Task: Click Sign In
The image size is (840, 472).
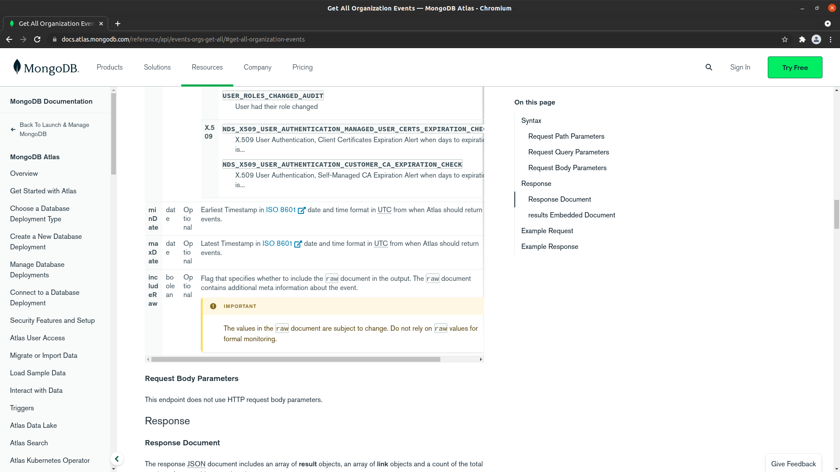Action: (x=740, y=67)
